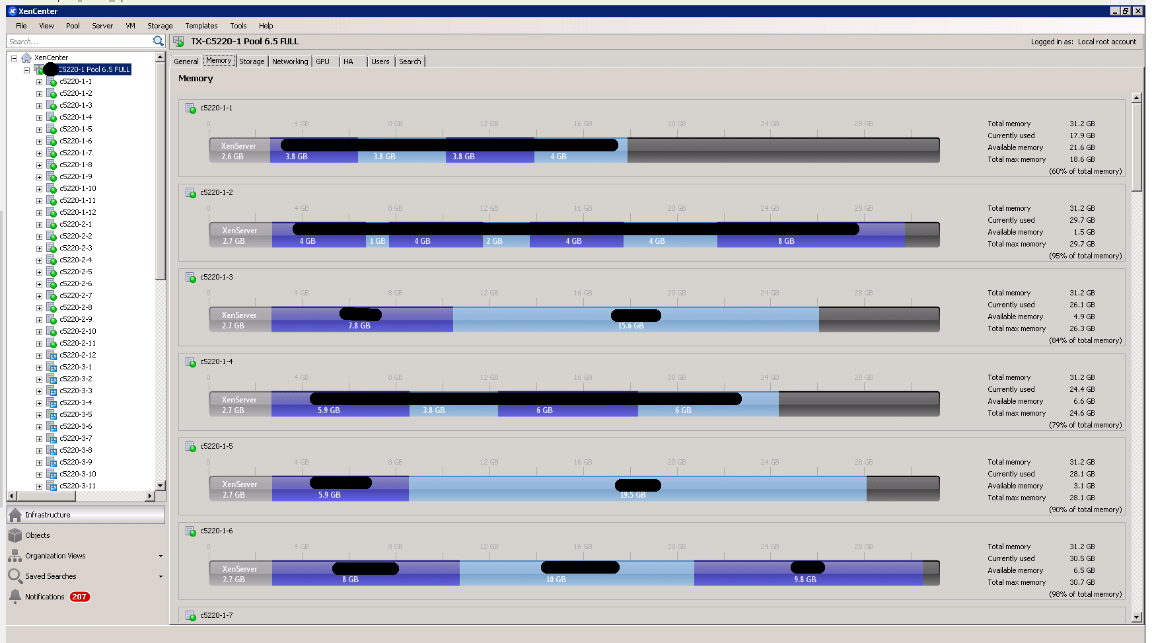The width and height of the screenshot is (1152, 643).
Task: Click server icon beside c5220-1-4 memory panel
Action: (x=191, y=362)
